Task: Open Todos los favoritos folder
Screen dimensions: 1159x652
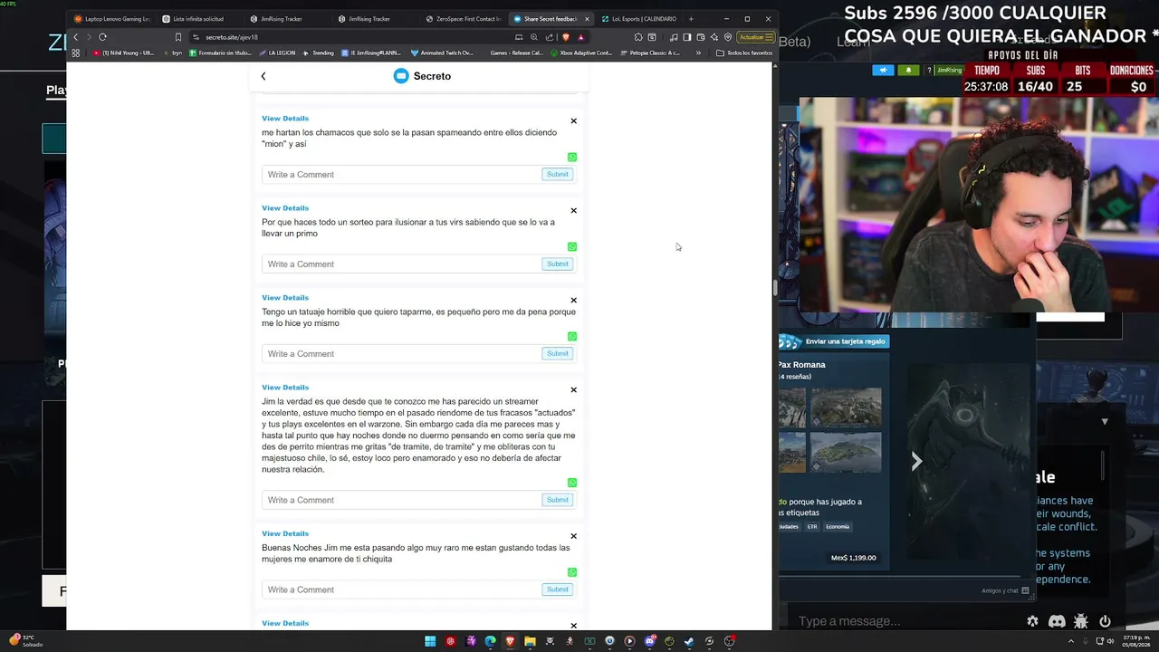Action: pos(744,53)
